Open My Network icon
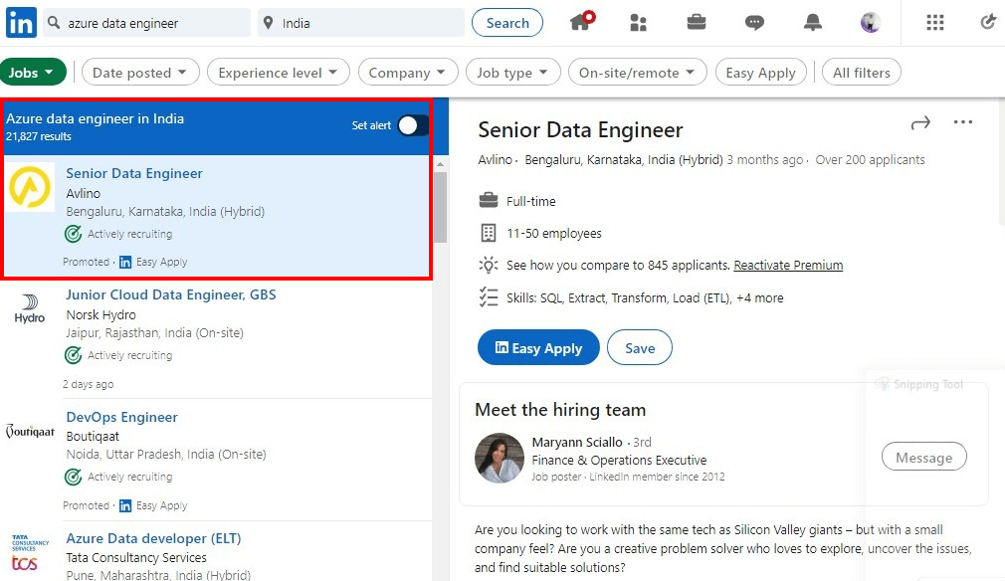This screenshot has height=581, width=1005. [x=639, y=23]
